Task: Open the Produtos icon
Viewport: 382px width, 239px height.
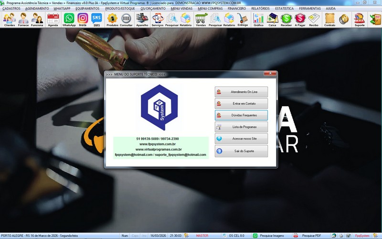Action: [112, 20]
